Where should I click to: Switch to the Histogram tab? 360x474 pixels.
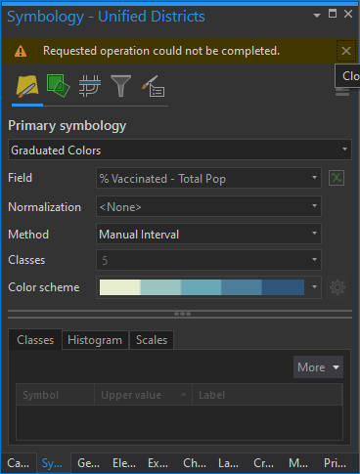tap(95, 340)
